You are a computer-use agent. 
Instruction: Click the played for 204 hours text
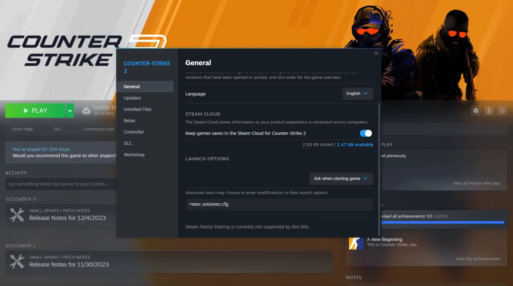(41, 149)
